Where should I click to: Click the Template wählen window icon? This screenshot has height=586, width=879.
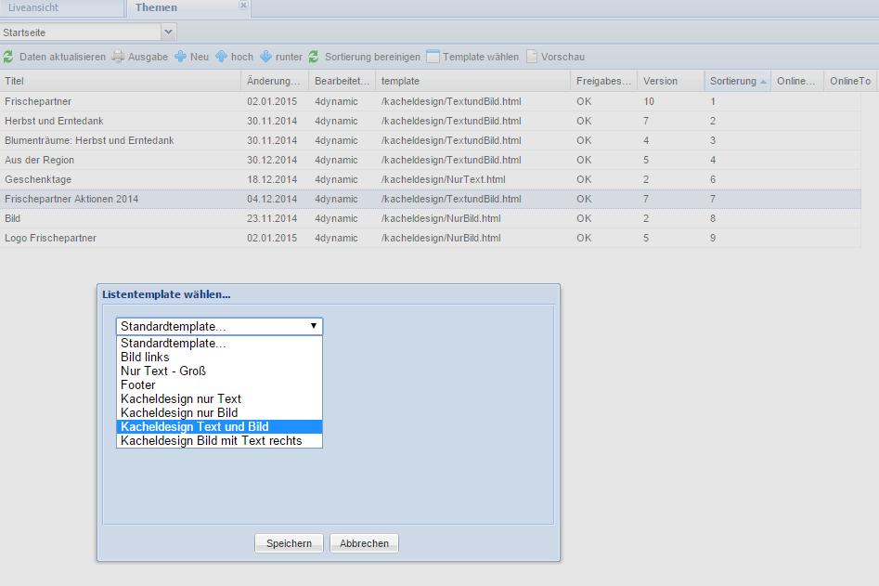(x=433, y=57)
